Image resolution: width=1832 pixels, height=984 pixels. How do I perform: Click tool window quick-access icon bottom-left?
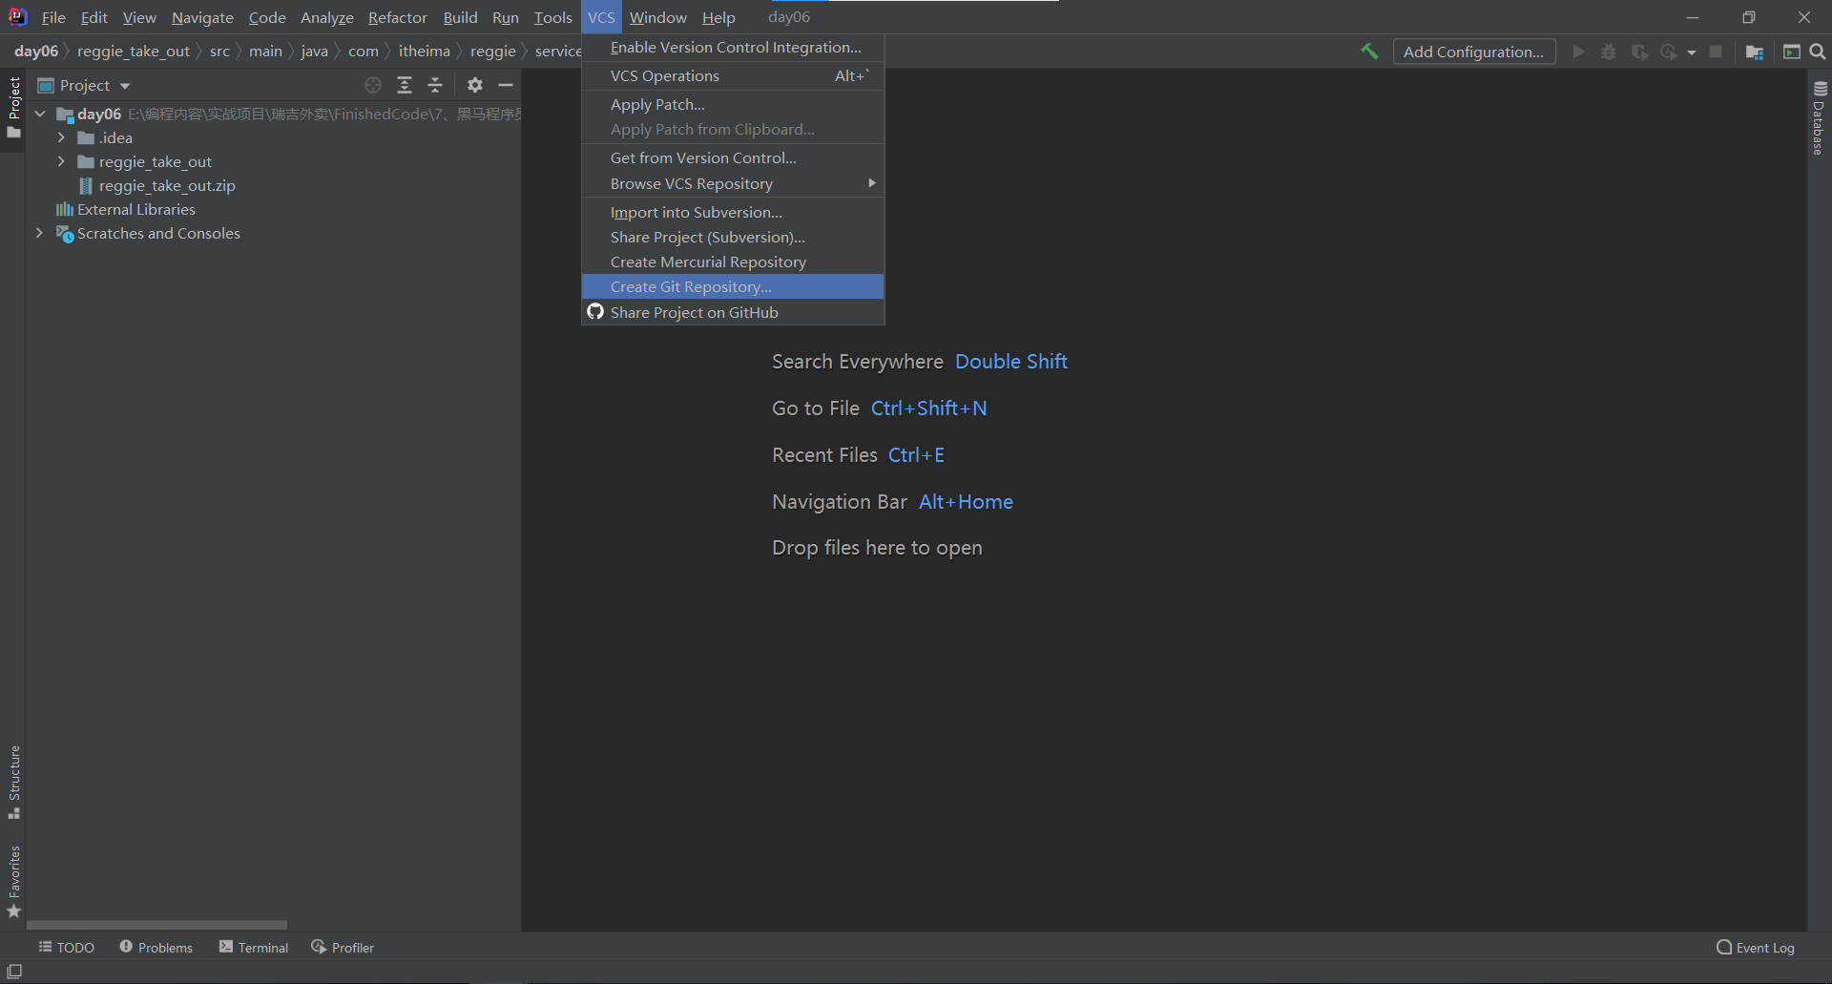click(x=14, y=971)
